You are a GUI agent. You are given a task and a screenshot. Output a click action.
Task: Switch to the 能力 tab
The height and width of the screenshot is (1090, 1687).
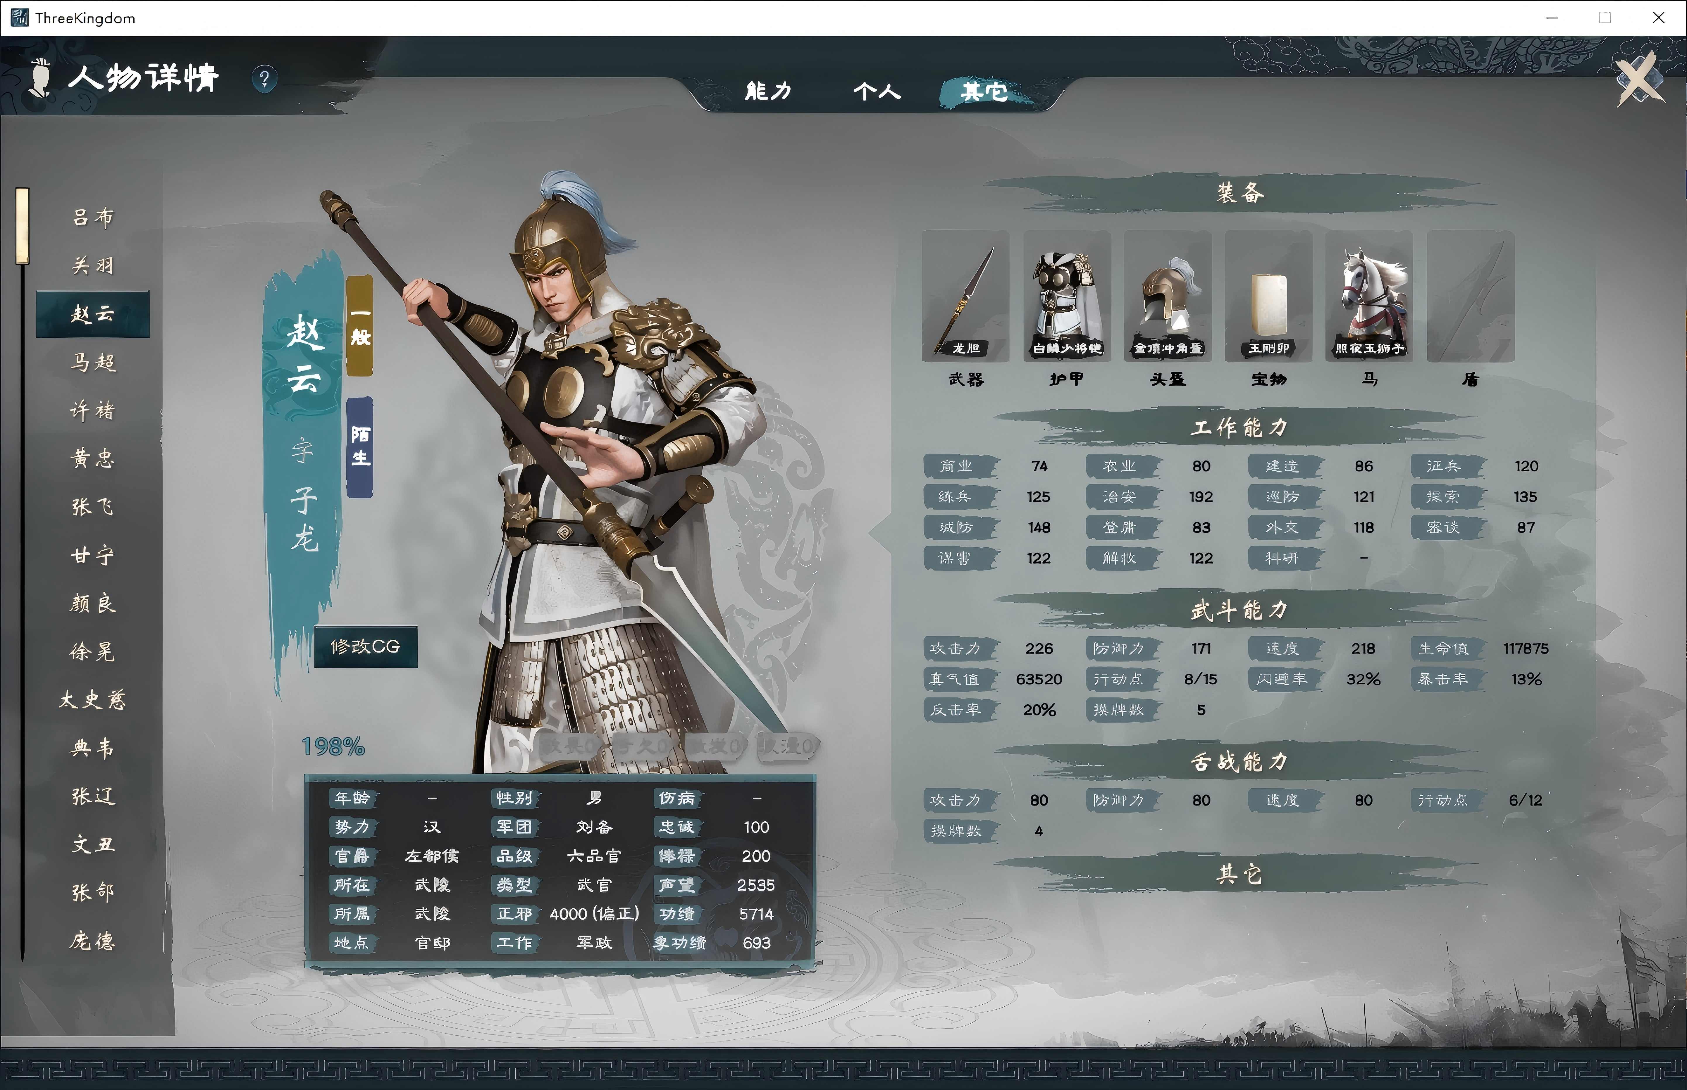(x=768, y=91)
